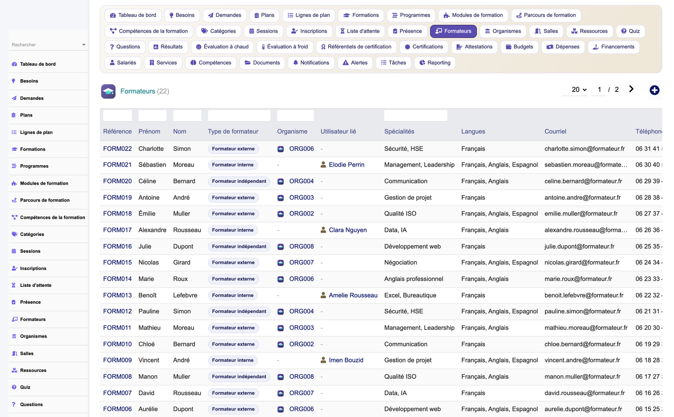The height and width of the screenshot is (417, 674).
Task: Select Présence in the sidebar
Action: 49,302
